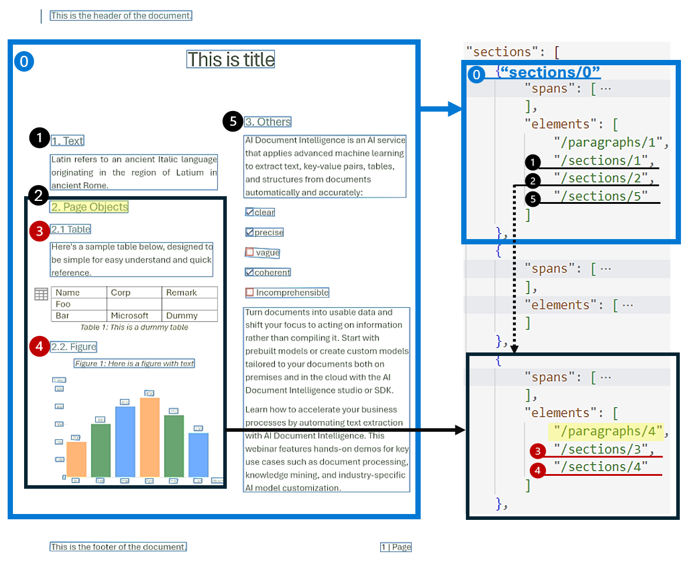Click the table icon beside the dummy table
The image size is (688, 561).
pos(41,293)
